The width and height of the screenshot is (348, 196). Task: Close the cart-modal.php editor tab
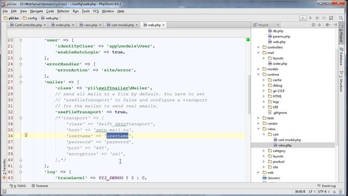click(137, 25)
